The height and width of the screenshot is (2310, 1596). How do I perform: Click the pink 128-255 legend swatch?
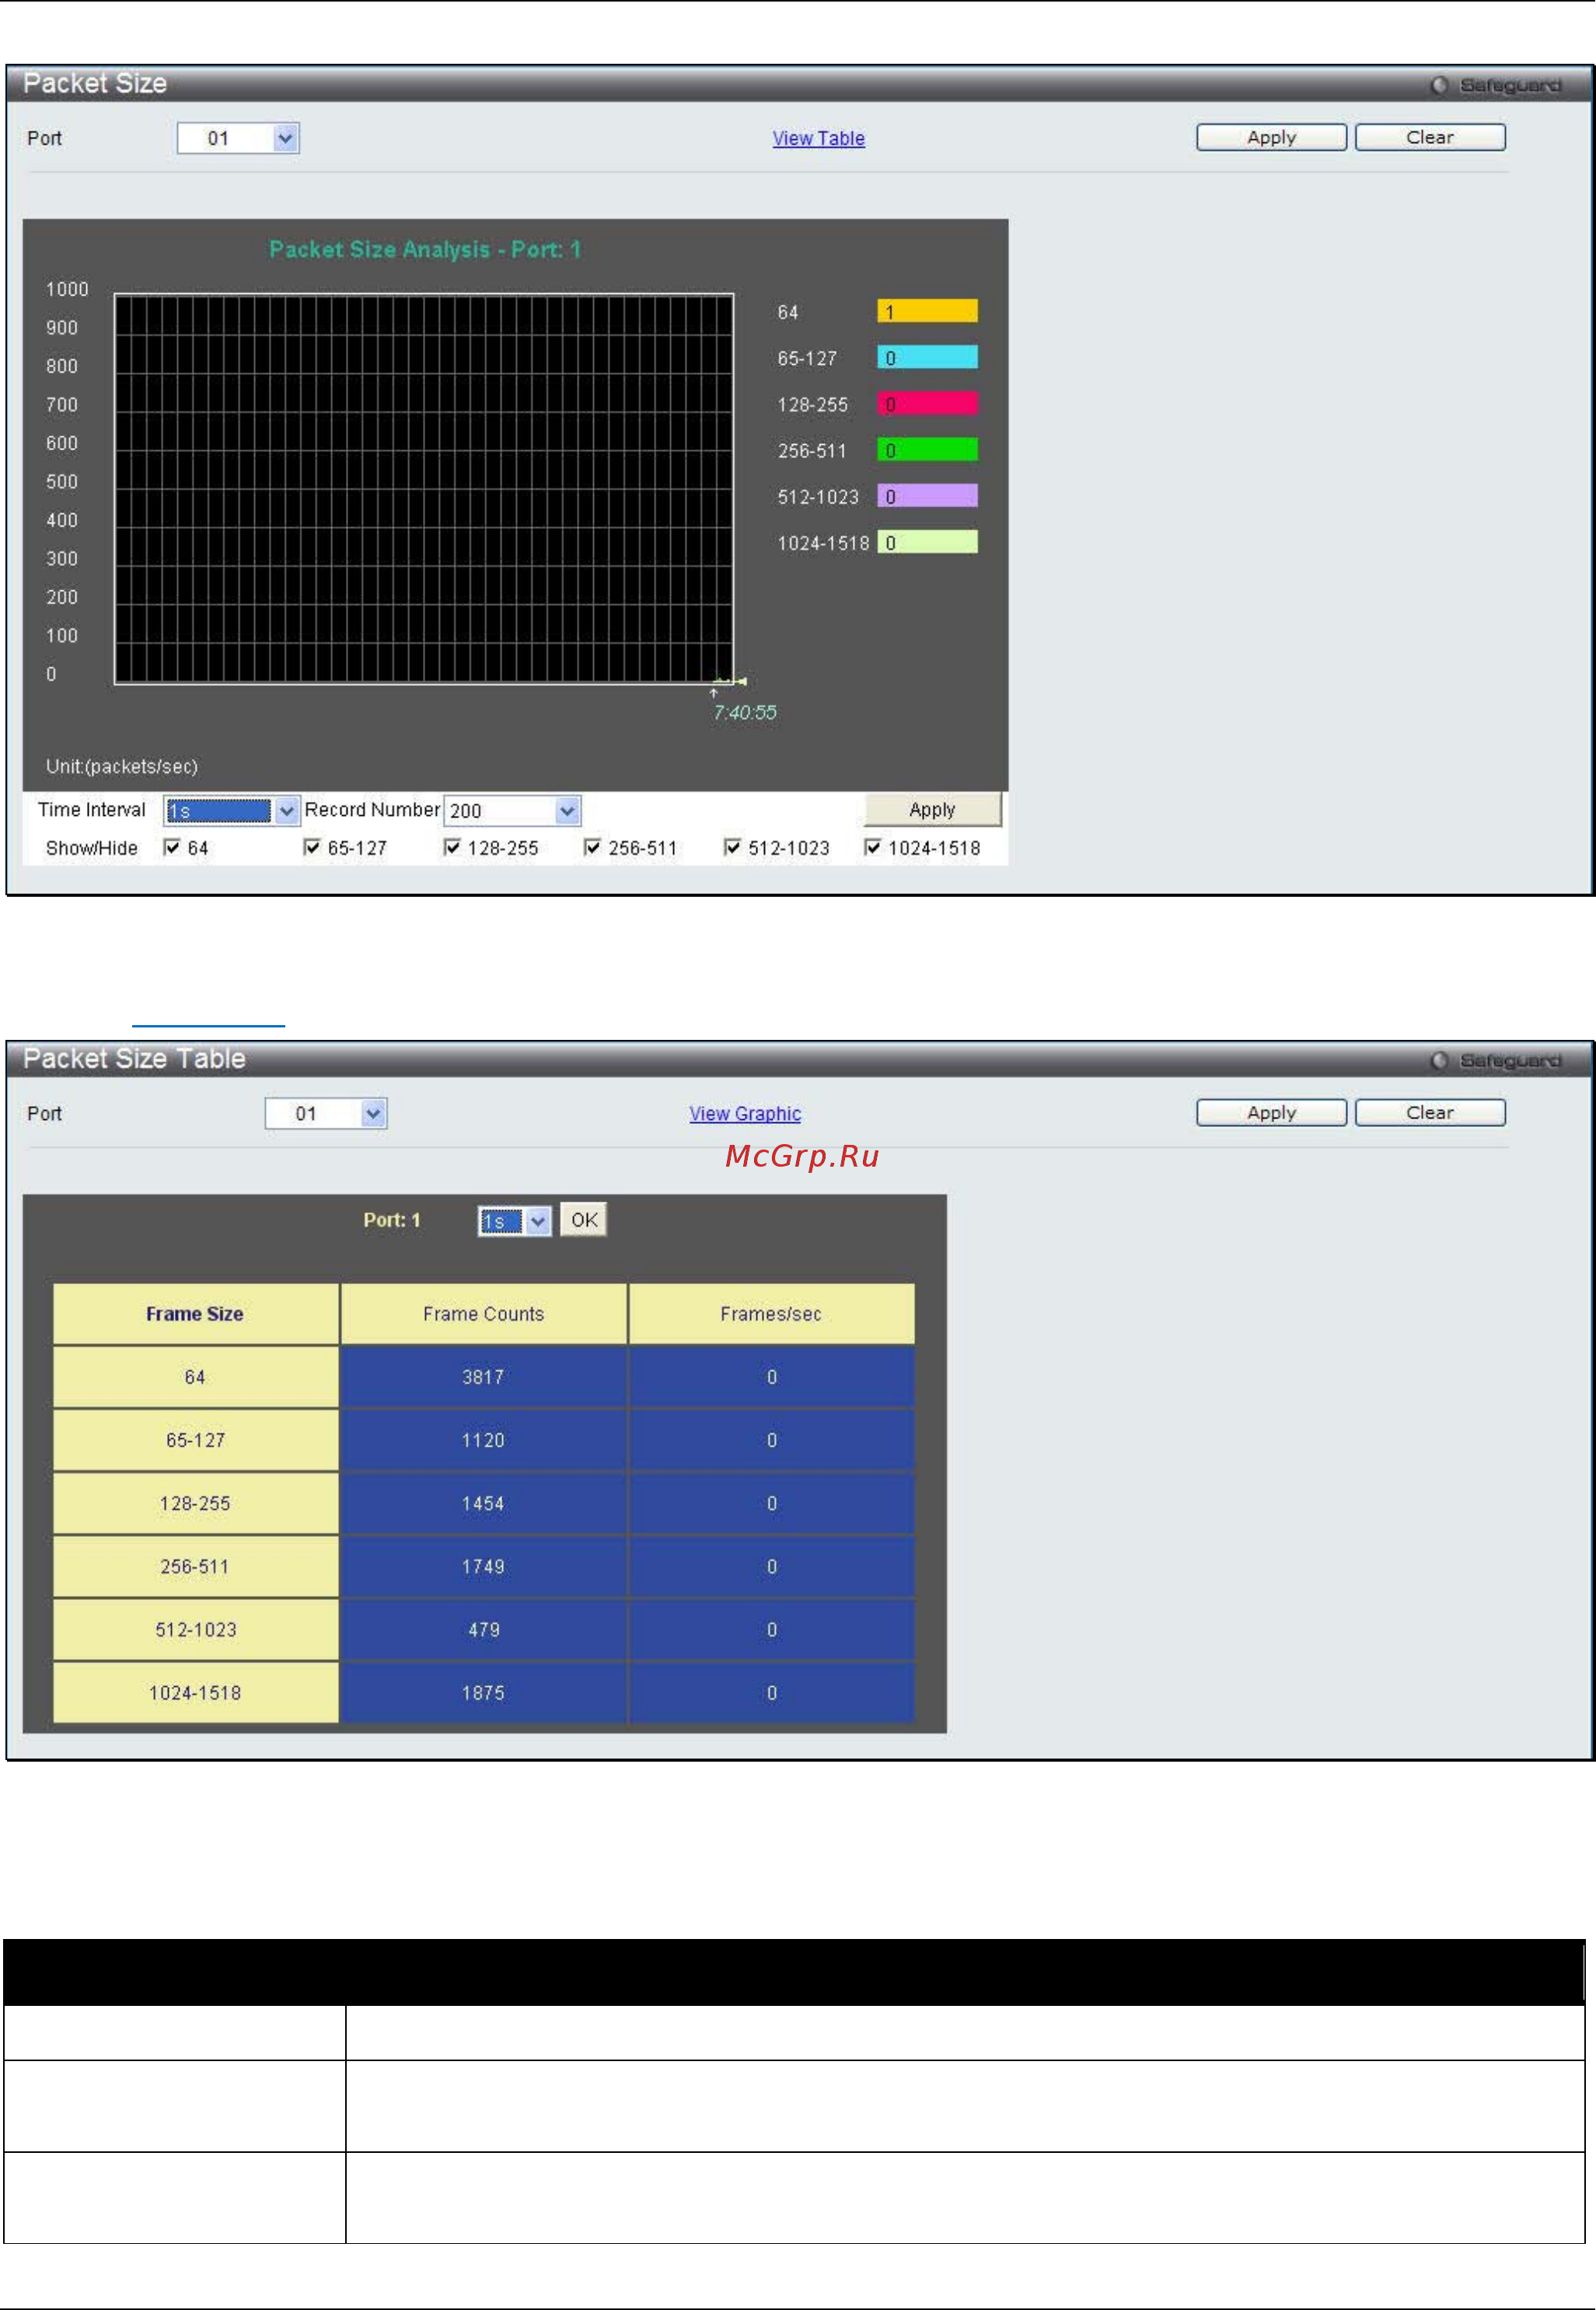(x=927, y=403)
